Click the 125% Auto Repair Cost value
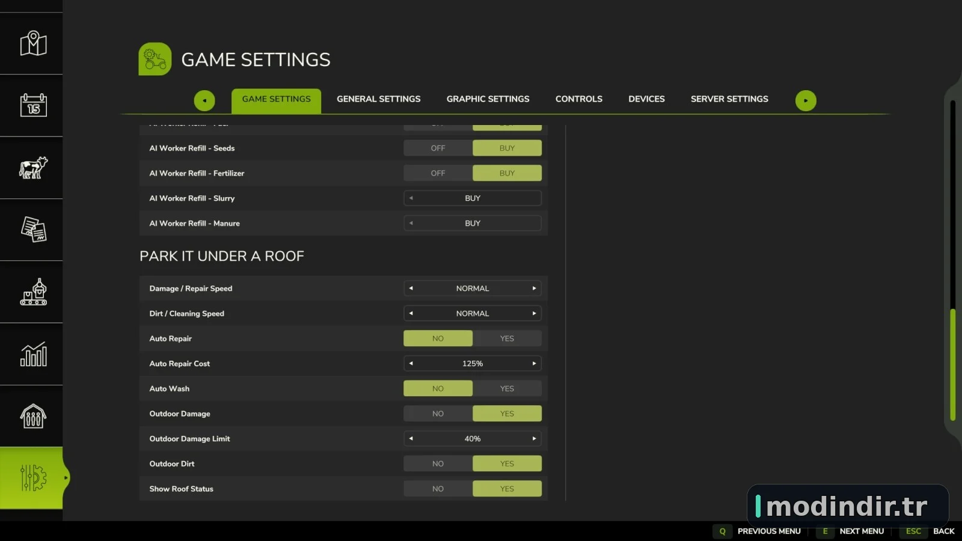 tap(473, 364)
